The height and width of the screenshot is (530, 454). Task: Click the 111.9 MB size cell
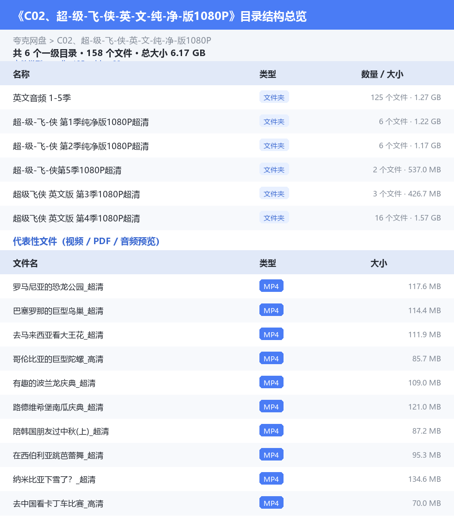pos(424,334)
